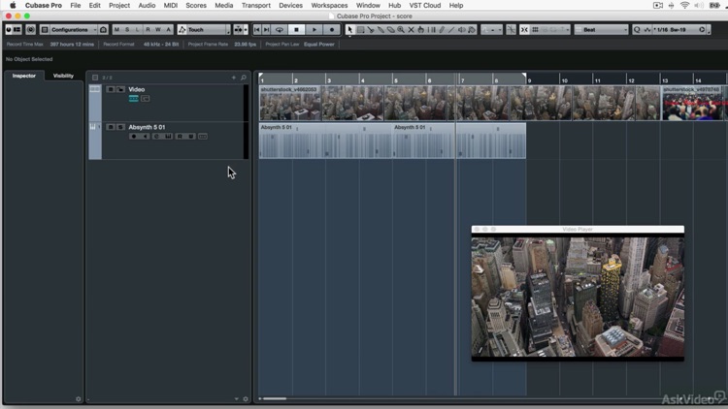The height and width of the screenshot is (409, 728).
Task: Solo the Absynth 5 01 track
Action: (x=120, y=127)
